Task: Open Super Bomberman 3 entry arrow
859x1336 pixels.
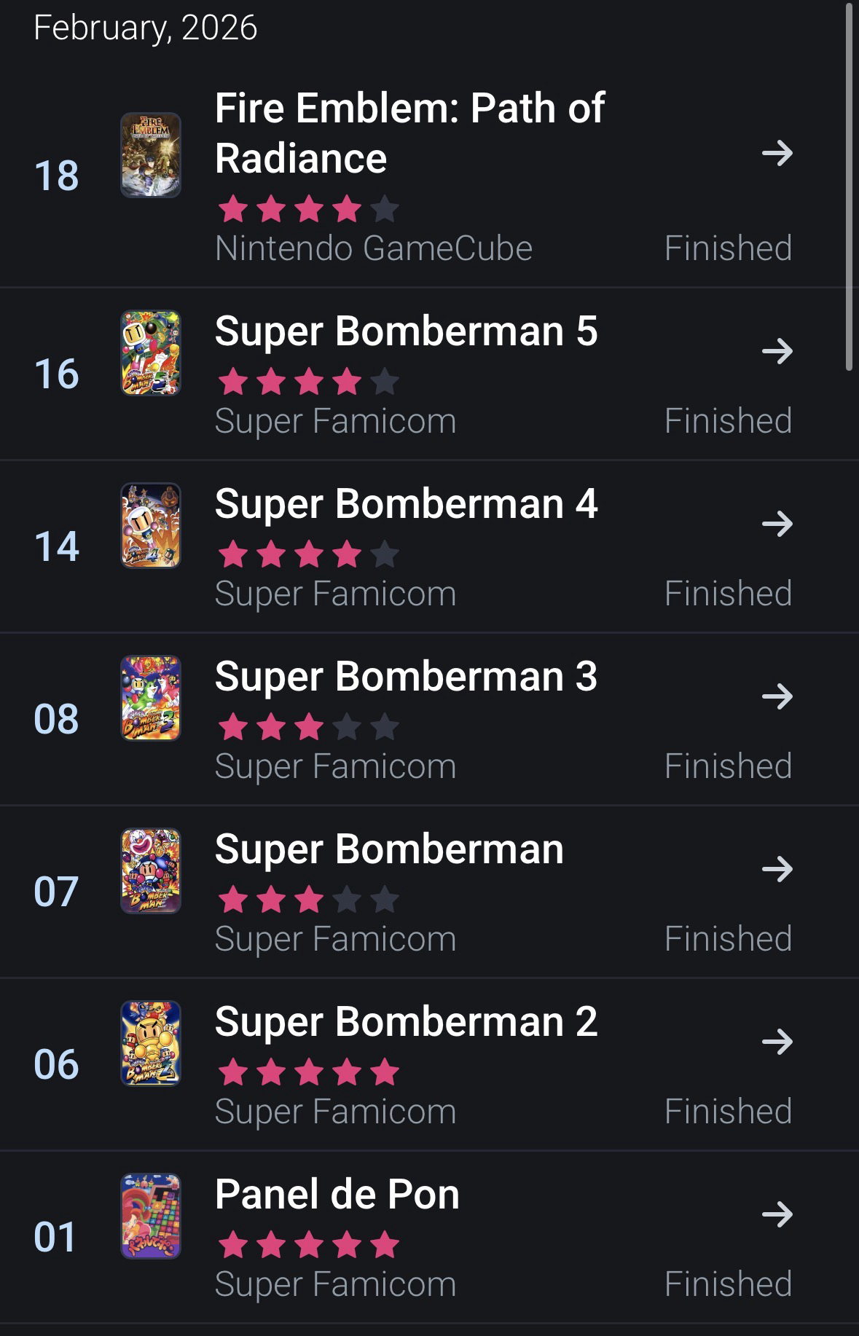Action: pos(777,696)
